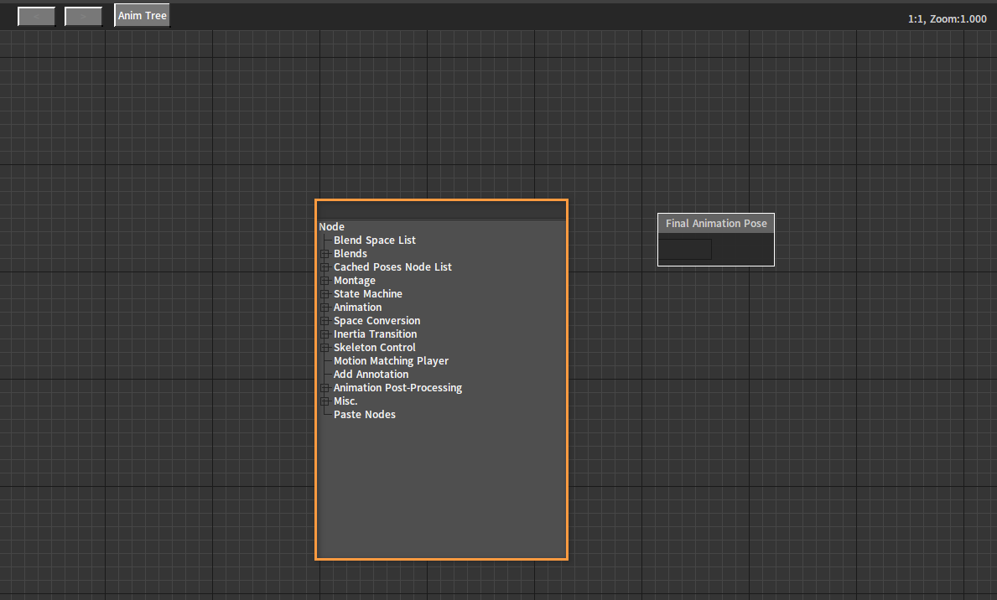The width and height of the screenshot is (997, 600).
Task: Expand the Montage category
Action: point(325,281)
